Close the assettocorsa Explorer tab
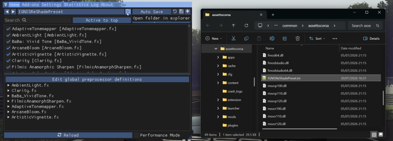This screenshot has width=393, height=141. (261, 15)
